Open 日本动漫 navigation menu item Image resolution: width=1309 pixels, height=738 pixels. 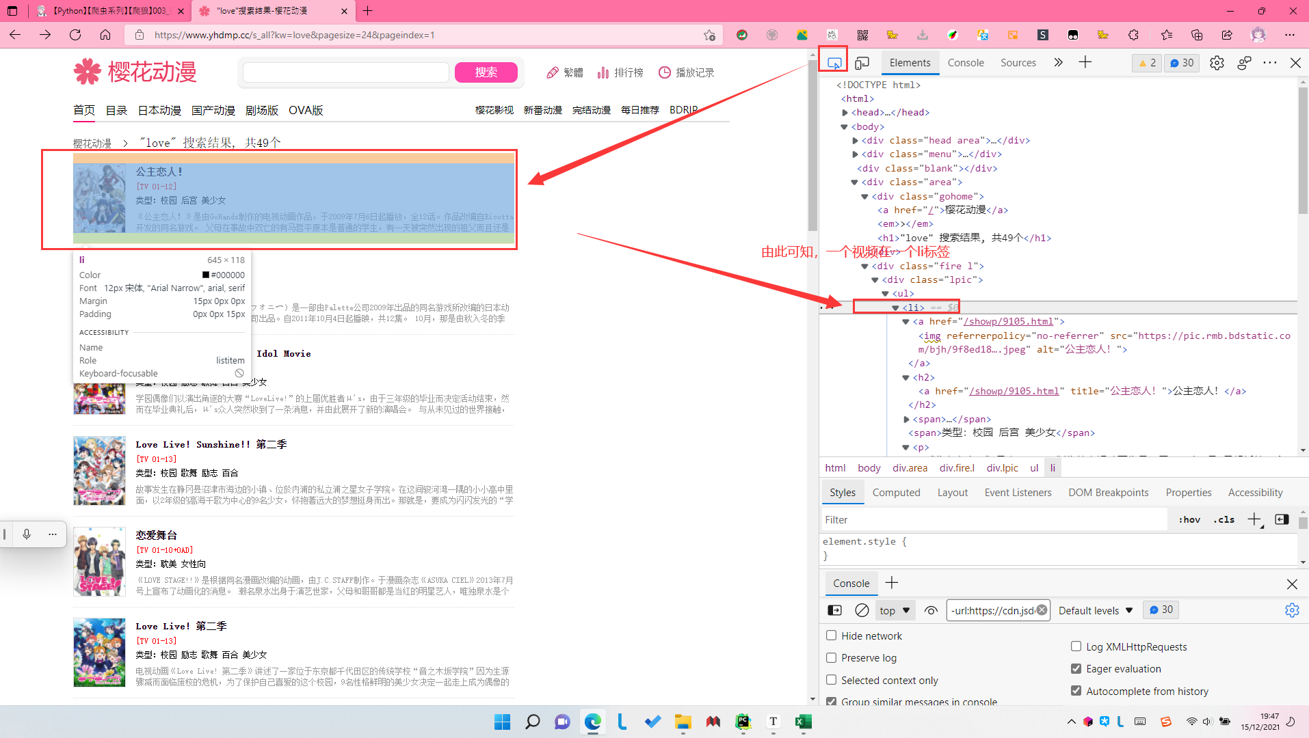[x=159, y=110]
